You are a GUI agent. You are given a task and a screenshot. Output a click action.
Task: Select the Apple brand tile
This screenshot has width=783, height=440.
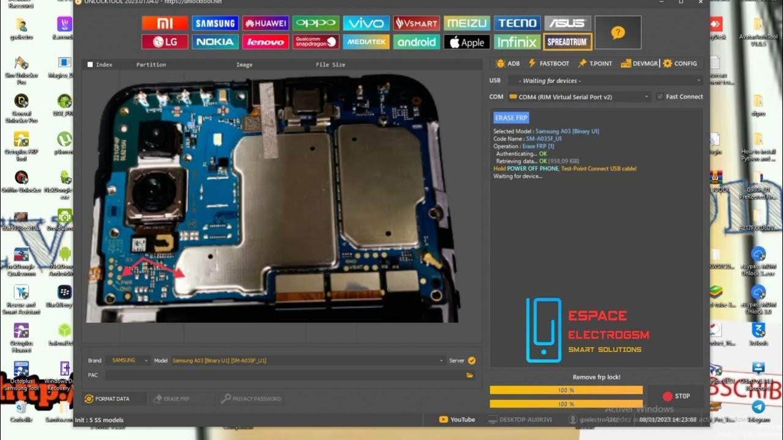(467, 42)
